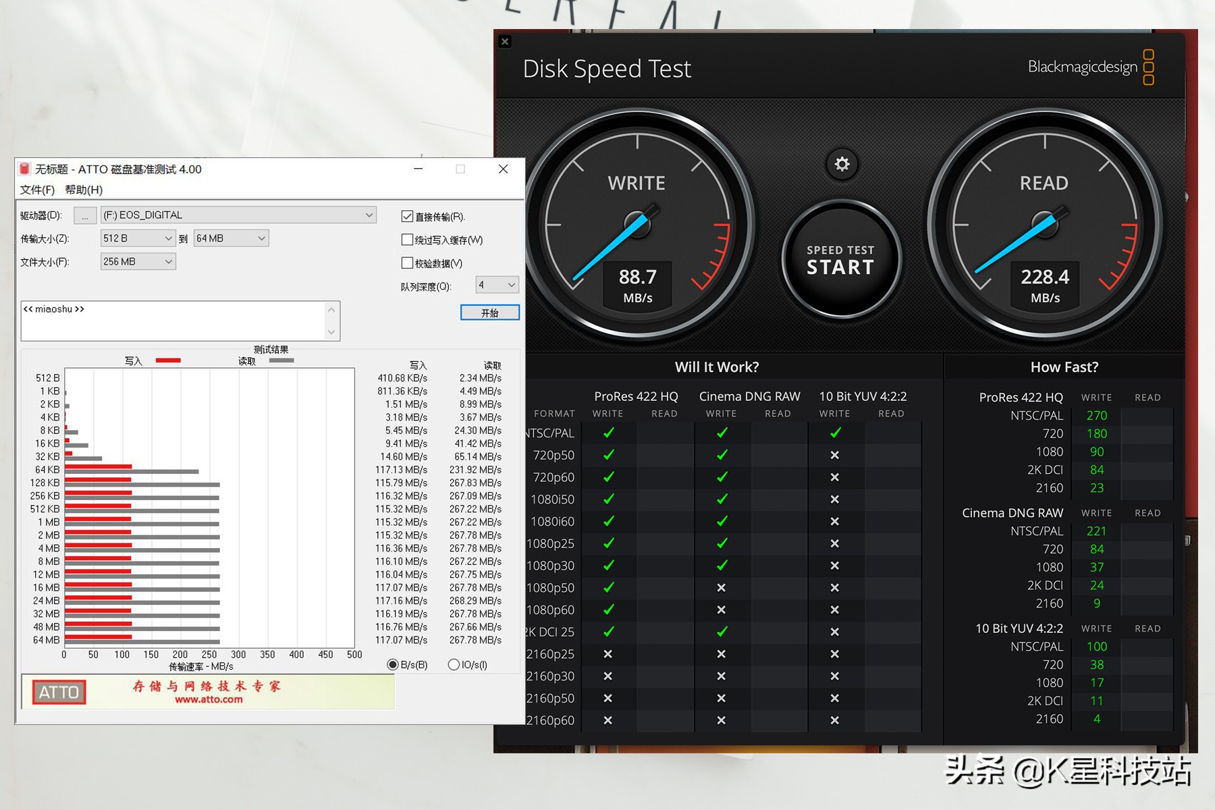Enable the 校验数据 checkbox
This screenshot has width=1215, height=810.
407,263
